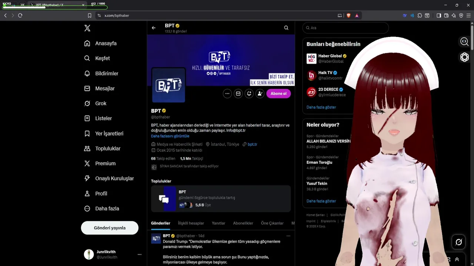This screenshot has height=266, width=474.
Task: Open ALLAH BELANIZI VERSİN trending topic
Action: (328, 141)
